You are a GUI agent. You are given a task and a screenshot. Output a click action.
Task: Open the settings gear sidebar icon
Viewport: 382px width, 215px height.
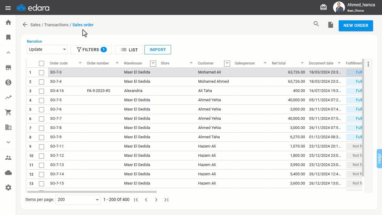tap(8, 188)
